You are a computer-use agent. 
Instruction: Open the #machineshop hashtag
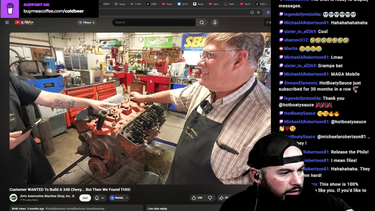[x=95, y=209]
